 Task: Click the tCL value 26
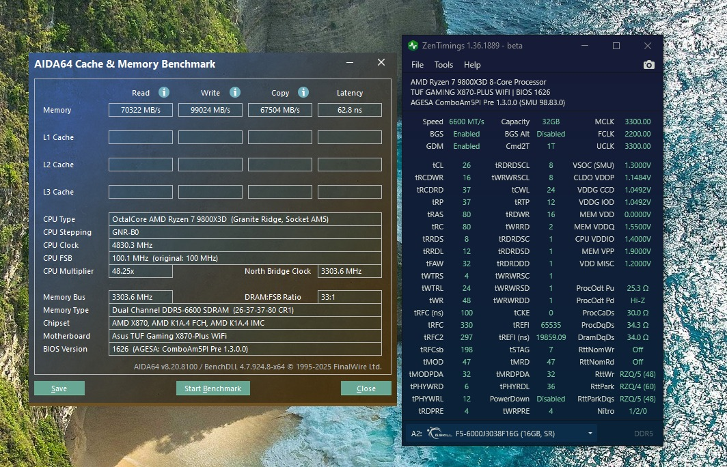[x=467, y=165]
